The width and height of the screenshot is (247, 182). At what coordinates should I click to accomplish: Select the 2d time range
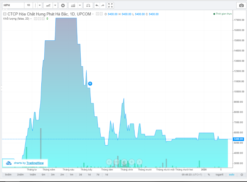pyautogui.click(x=80, y=175)
